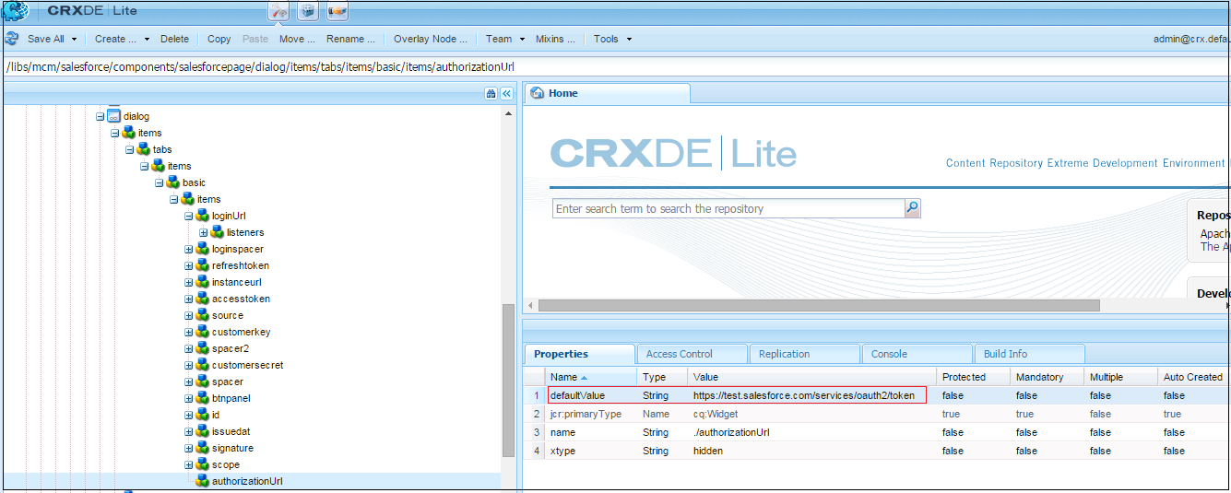Screen dimensions: 1231x493
Task: Expand the accesstoken tree node
Action: (x=189, y=299)
